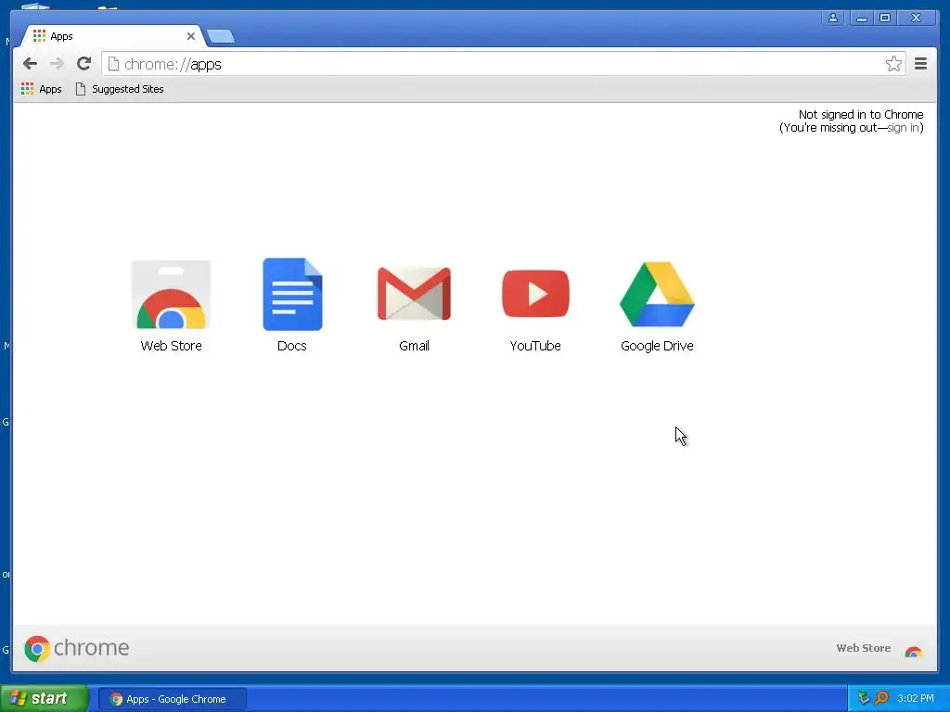Select Apps - Google Chrome taskbar button
This screenshot has width=950, height=712.
click(x=172, y=699)
